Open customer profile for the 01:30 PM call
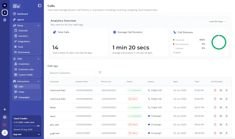Screen dimensions: 235x139 (226, 90)
